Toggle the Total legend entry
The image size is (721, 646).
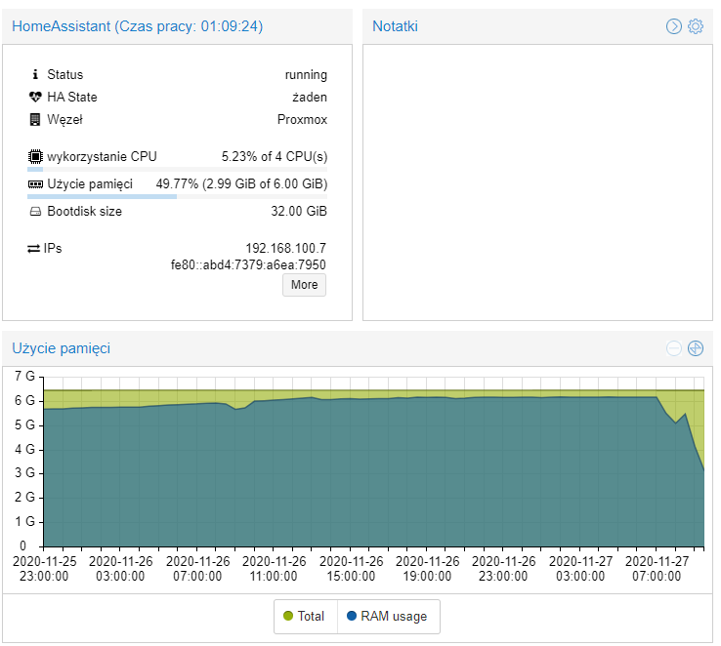pyautogui.click(x=306, y=616)
